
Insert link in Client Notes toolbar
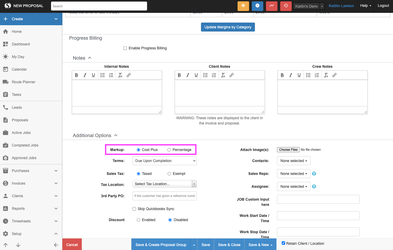(x=231, y=75)
